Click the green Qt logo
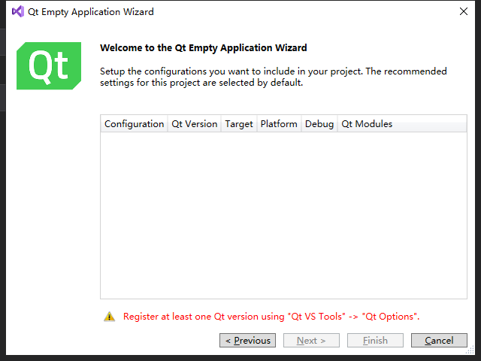The width and height of the screenshot is (481, 361). [49, 65]
